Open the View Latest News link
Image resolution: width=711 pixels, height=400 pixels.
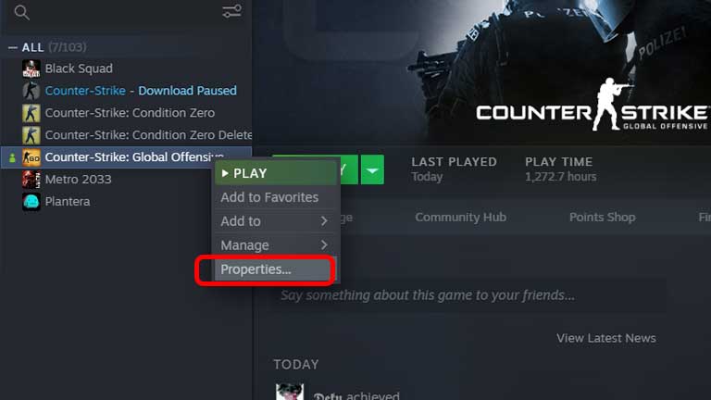pos(606,338)
